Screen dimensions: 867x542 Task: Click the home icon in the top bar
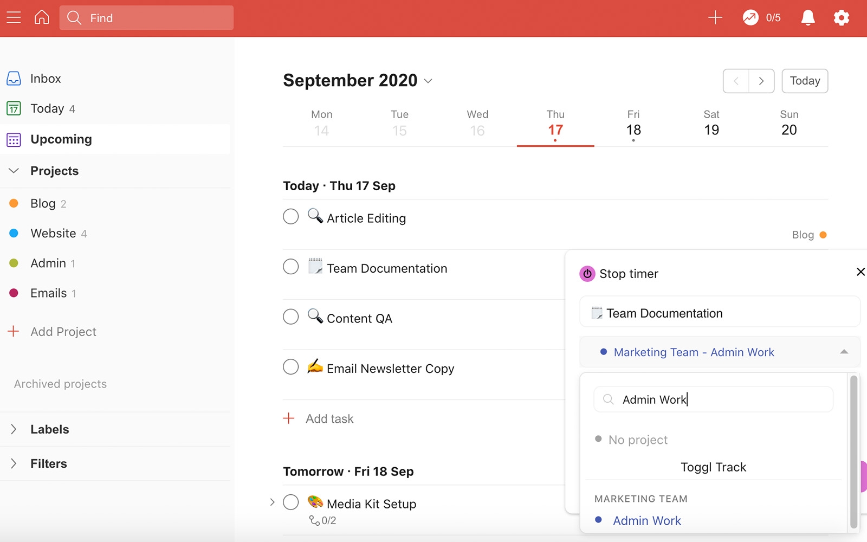(x=41, y=17)
